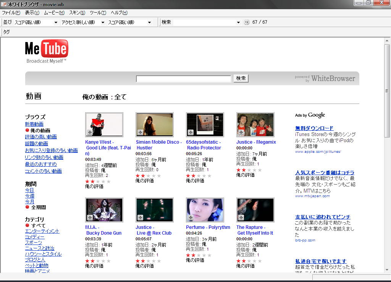Set star rating for Perfume Polyrythm
Viewport: 391px width, 282px height.
pyautogui.click(x=199, y=255)
